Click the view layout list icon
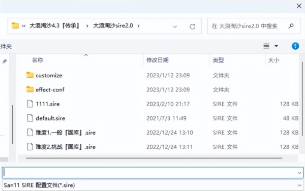This screenshot has width=305, height=191. [266, 46]
